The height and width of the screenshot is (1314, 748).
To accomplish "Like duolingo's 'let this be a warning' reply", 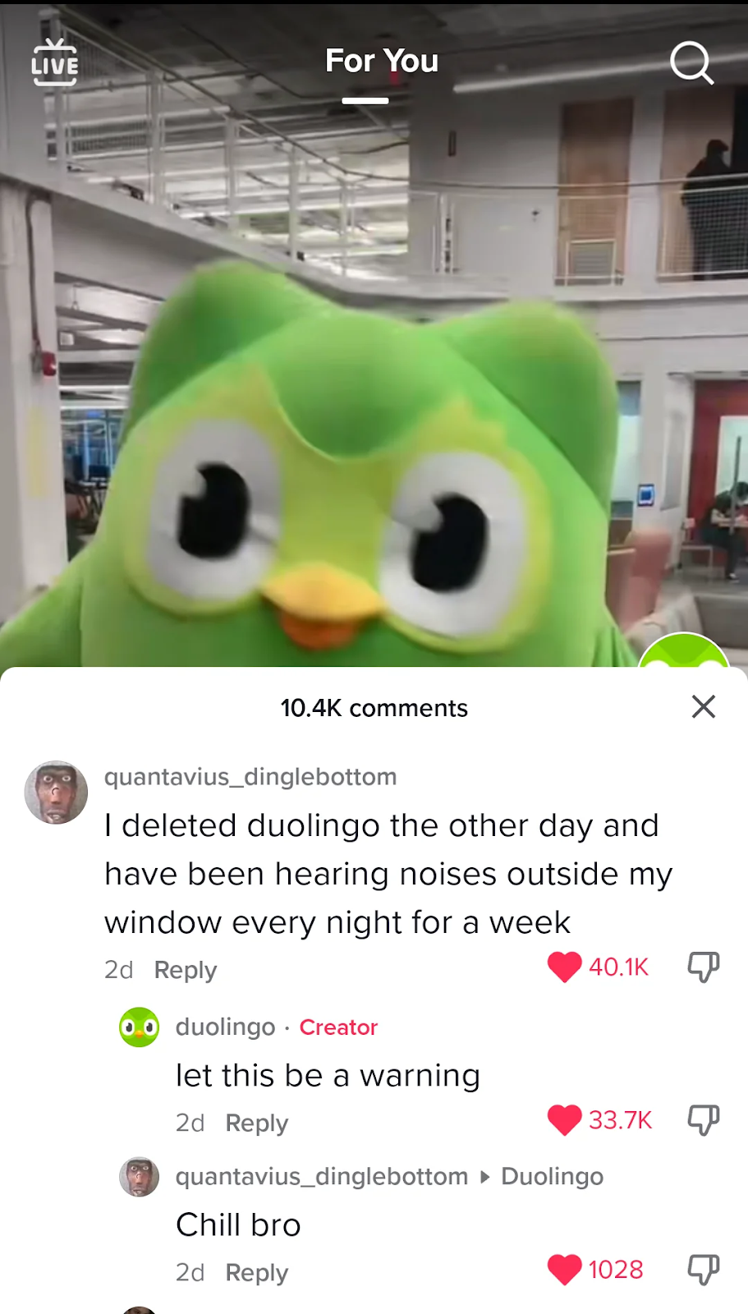I will (x=564, y=1119).
